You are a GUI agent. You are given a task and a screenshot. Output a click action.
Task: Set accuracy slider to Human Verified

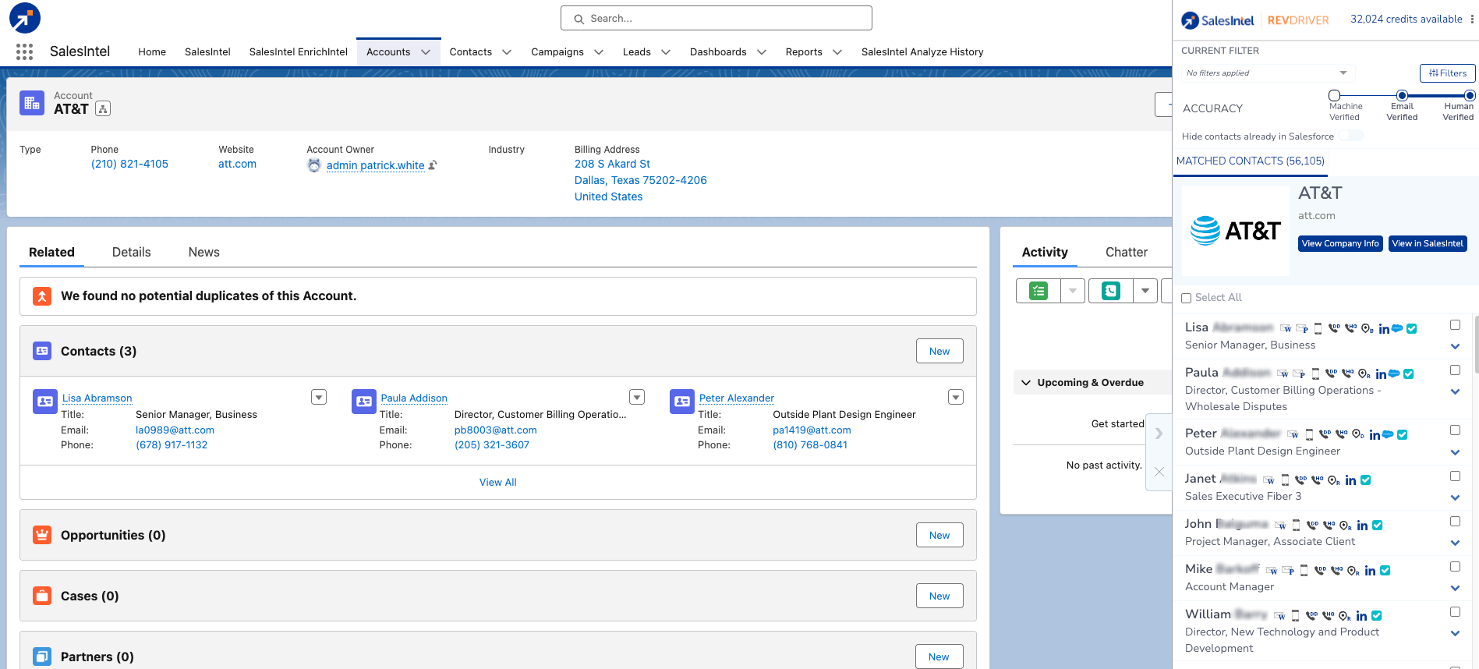(x=1470, y=96)
